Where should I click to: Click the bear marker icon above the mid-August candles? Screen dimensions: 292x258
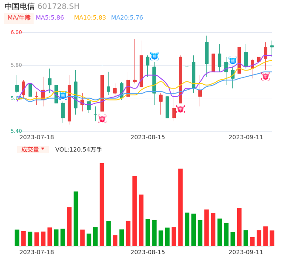click(x=155, y=56)
